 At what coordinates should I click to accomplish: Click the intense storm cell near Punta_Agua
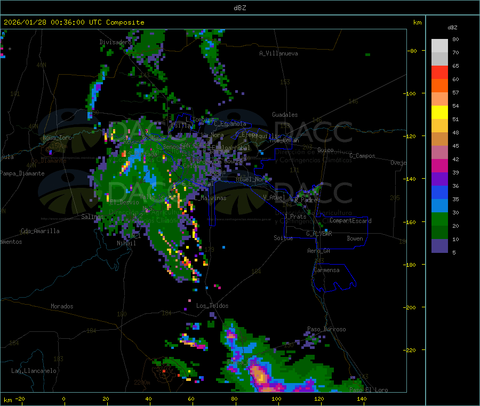(260, 375)
